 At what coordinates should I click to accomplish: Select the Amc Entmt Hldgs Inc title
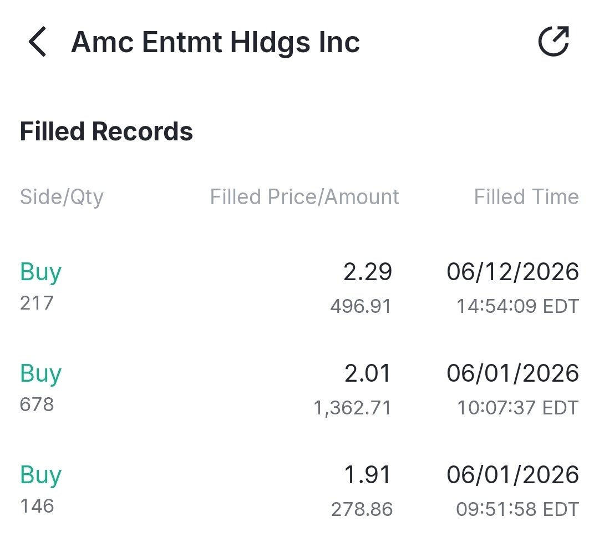(x=215, y=42)
